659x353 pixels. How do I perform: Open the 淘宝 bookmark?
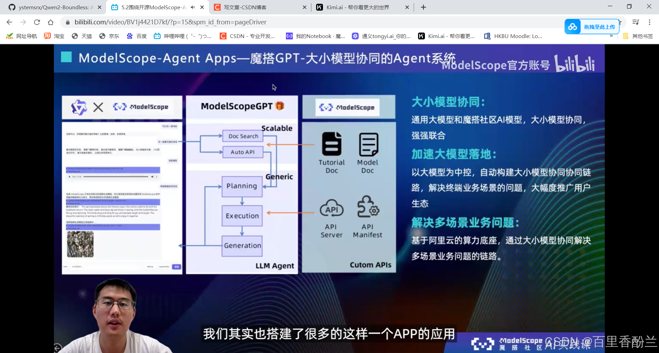pos(54,36)
